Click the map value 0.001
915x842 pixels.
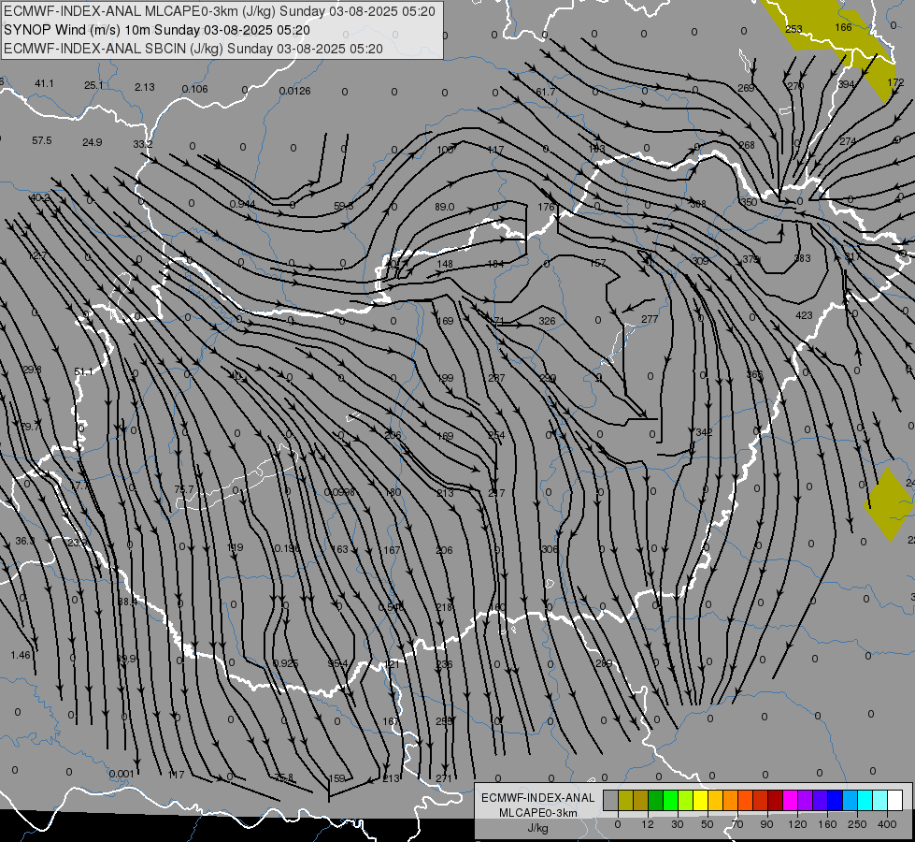[x=122, y=774]
